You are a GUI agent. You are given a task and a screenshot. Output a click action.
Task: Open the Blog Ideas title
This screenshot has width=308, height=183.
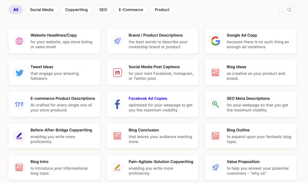point(236,67)
